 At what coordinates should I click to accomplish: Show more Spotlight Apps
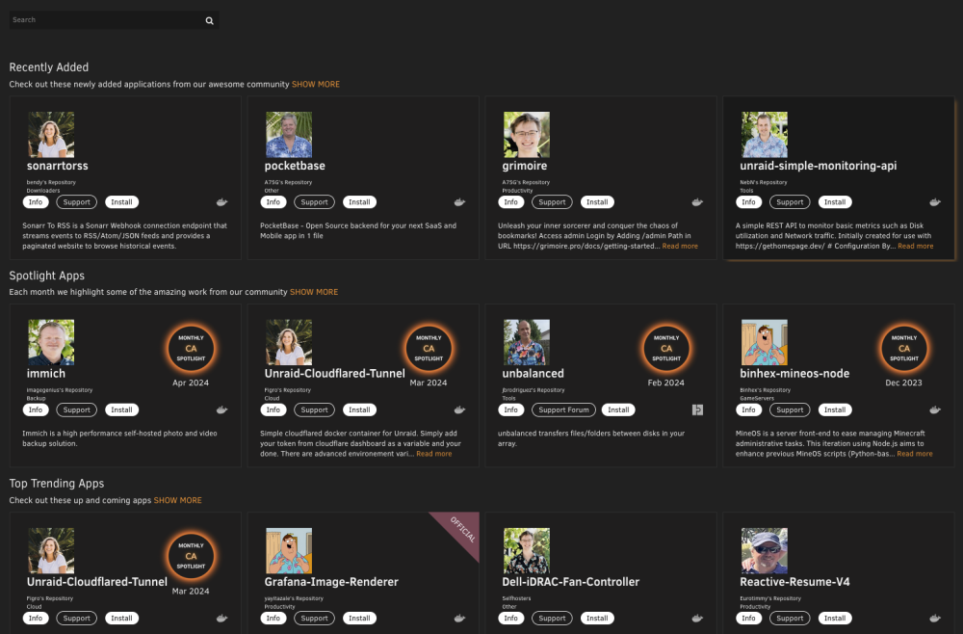[x=314, y=292]
